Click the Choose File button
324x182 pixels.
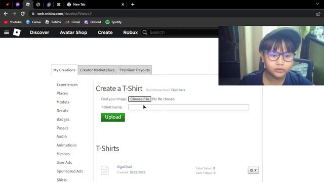140,99
